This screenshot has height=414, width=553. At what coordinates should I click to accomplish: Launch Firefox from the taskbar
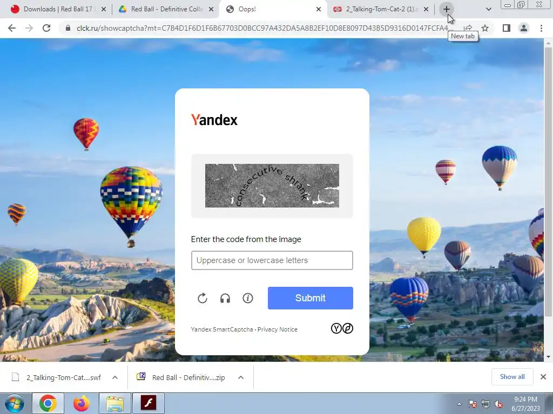coord(82,403)
